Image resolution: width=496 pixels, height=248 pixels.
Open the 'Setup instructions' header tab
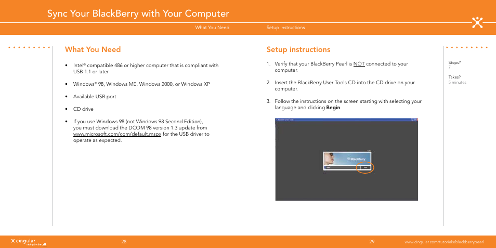[x=285, y=28]
